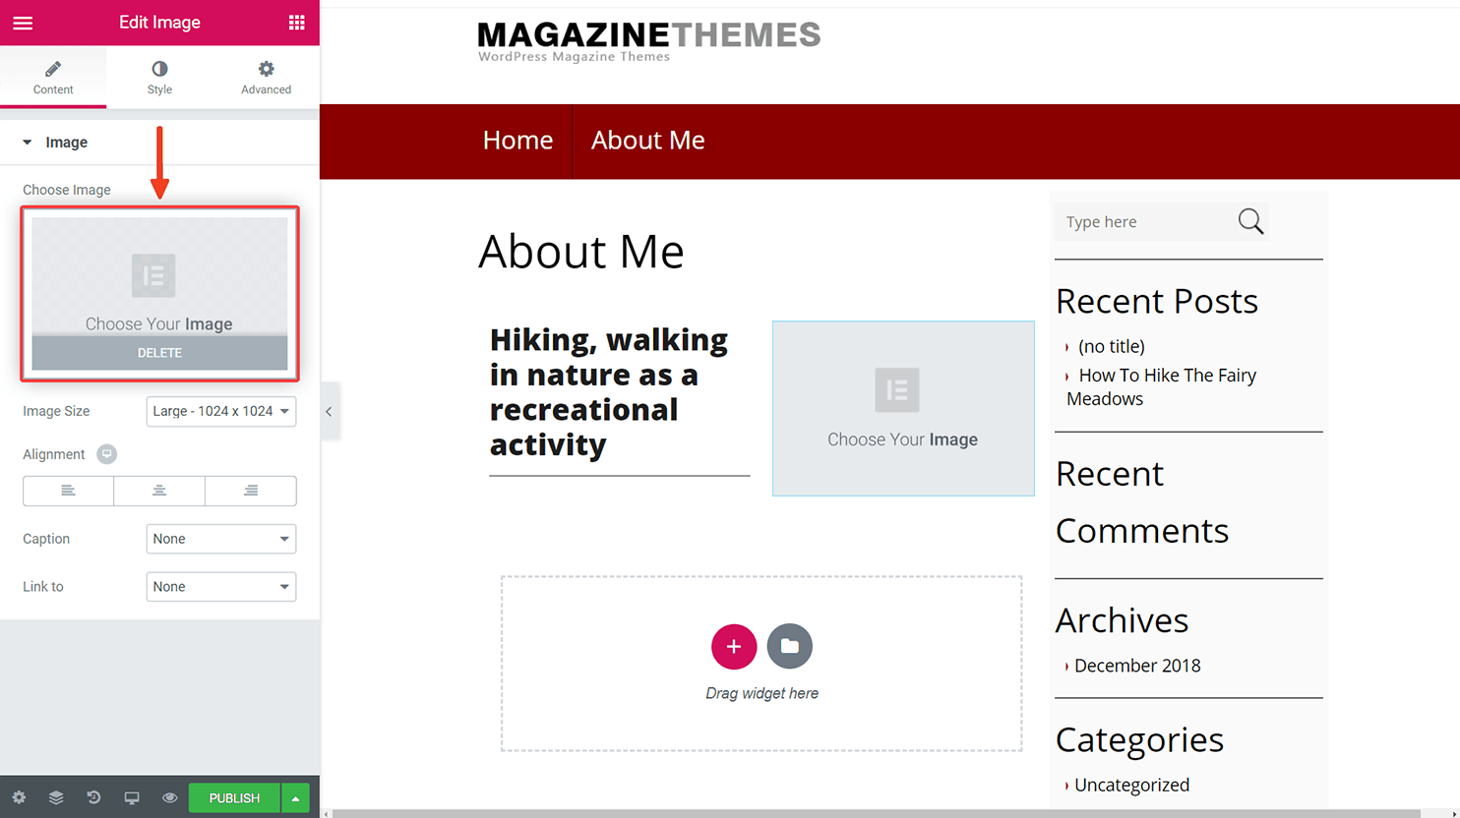Click the green PUBLISH button
The width and height of the screenshot is (1460, 818).
point(234,797)
